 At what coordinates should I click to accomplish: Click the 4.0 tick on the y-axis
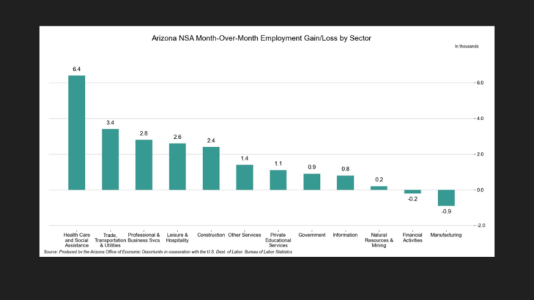coord(479,119)
